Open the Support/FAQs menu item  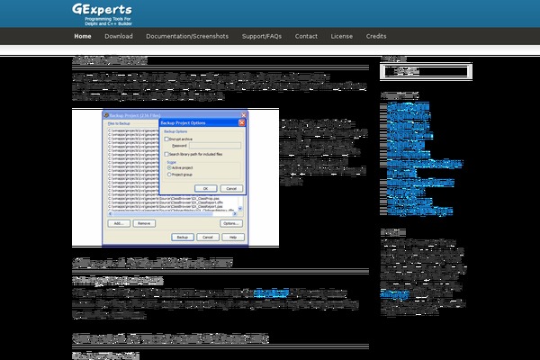point(262,36)
